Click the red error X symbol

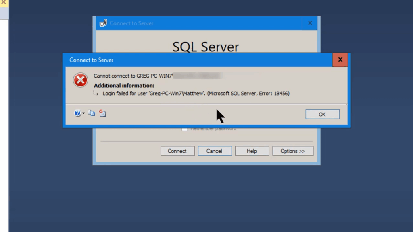click(x=80, y=80)
